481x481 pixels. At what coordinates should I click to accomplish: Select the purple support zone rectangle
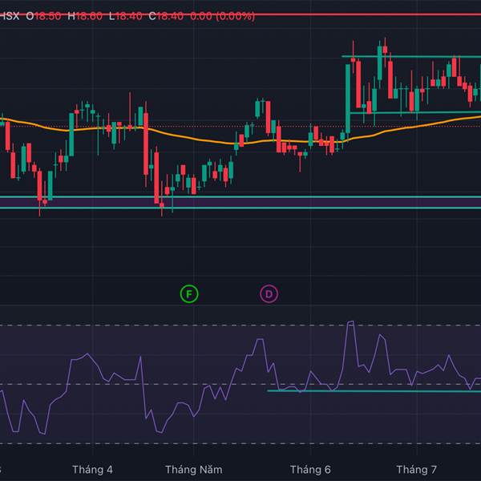coord(240,202)
